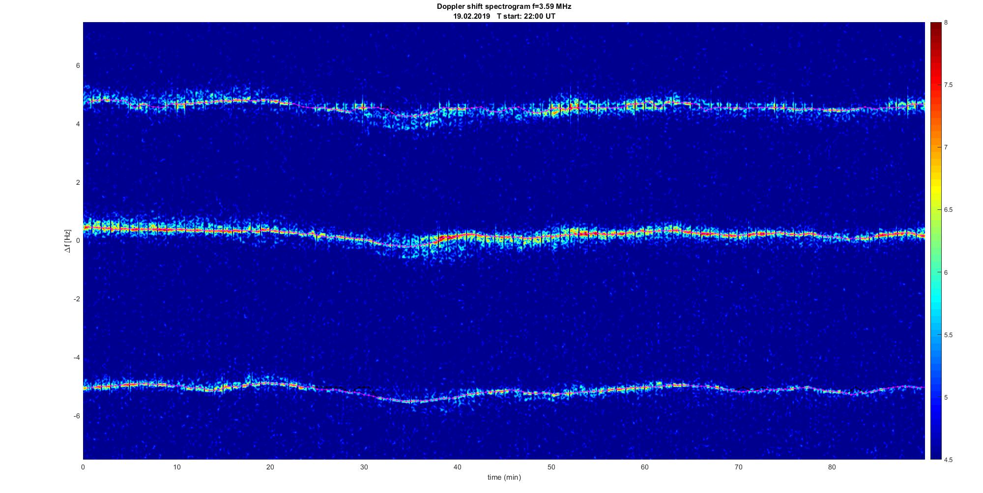Click the colorbar tick label '7.5'

point(948,85)
